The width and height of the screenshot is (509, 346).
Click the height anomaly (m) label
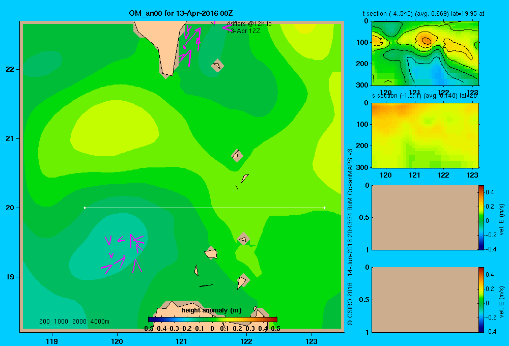tap(212, 310)
